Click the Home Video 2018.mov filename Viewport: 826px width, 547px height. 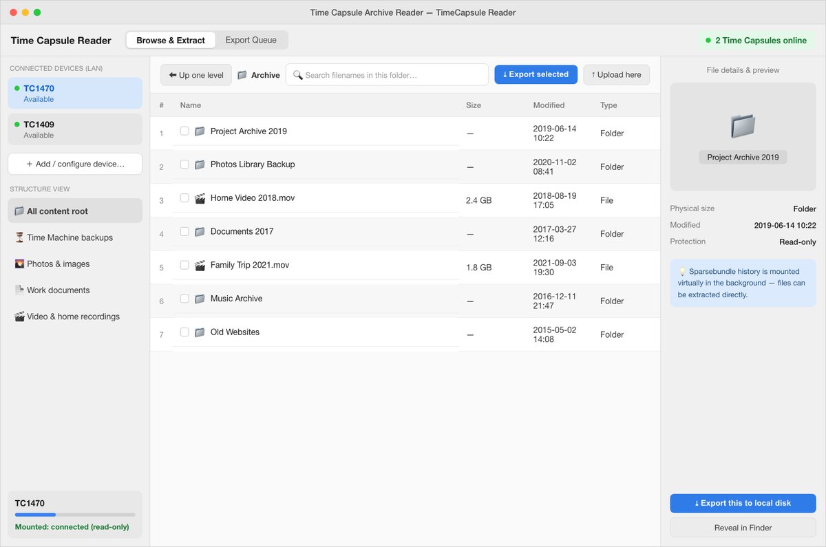(253, 198)
